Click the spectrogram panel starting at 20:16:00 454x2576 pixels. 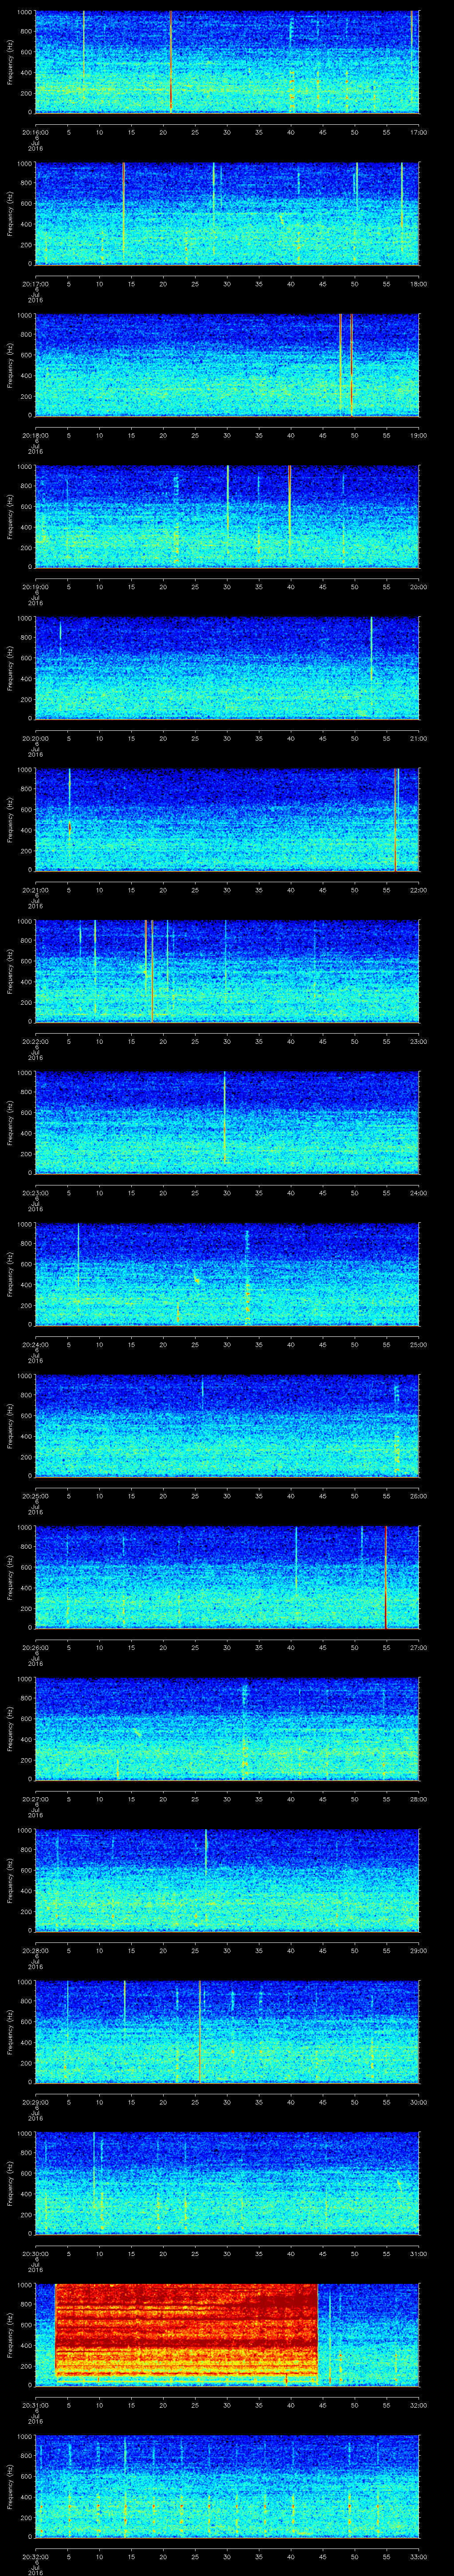(227, 62)
